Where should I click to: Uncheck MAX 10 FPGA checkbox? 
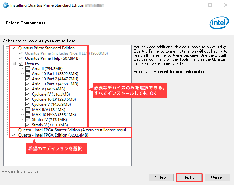coord(27,115)
